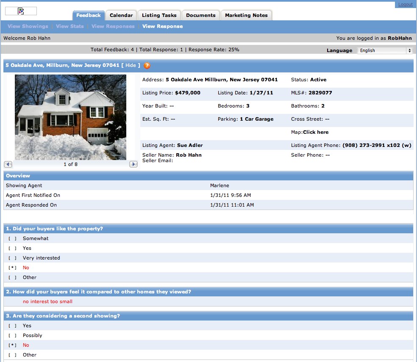This screenshot has width=417, height=362.
Task: Click the orange help question mark icon
Action: 147,65
